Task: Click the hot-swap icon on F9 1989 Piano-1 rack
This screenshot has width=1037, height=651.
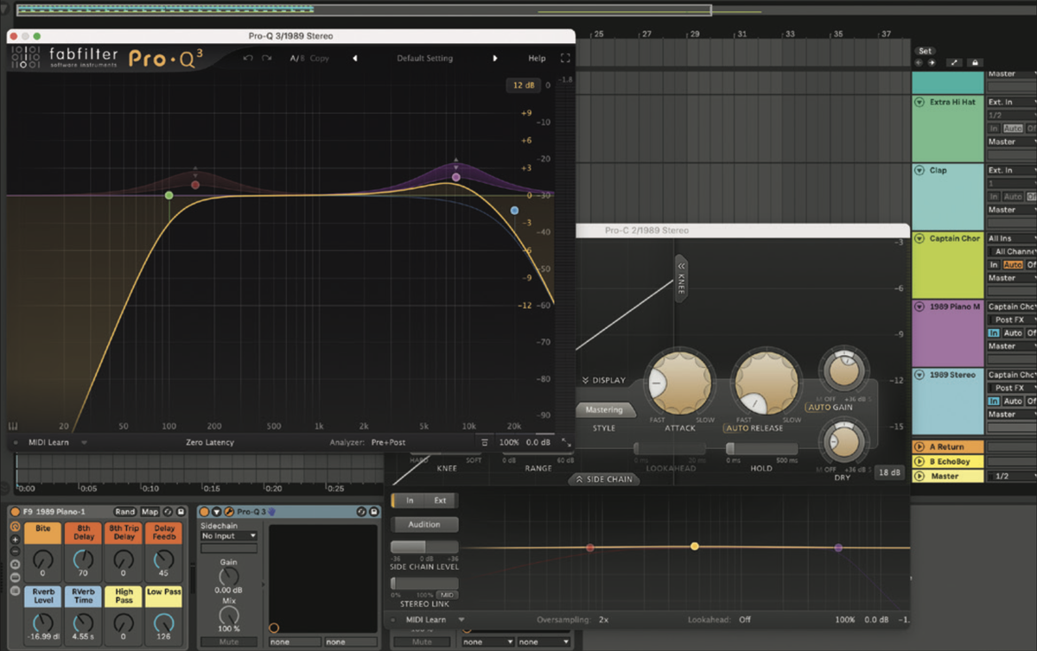Action: coord(167,511)
